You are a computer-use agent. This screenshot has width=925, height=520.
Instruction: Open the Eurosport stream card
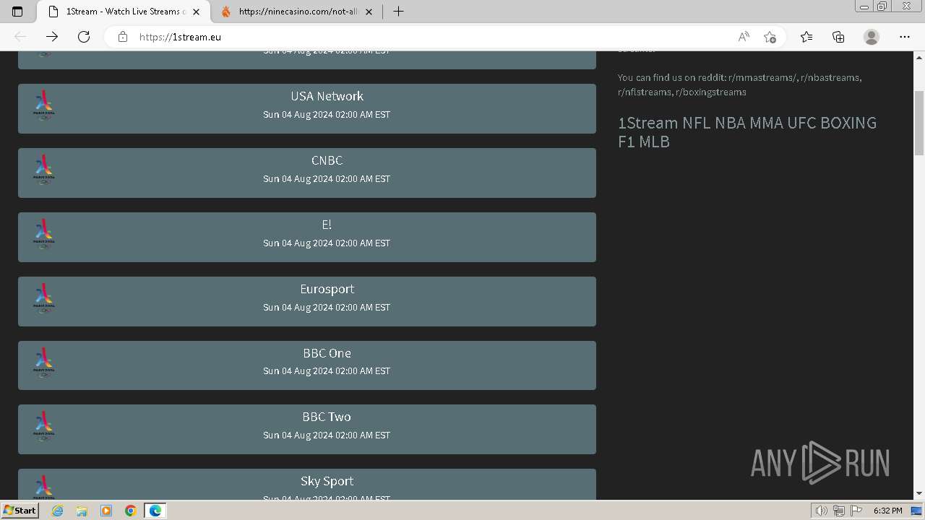pos(307,301)
